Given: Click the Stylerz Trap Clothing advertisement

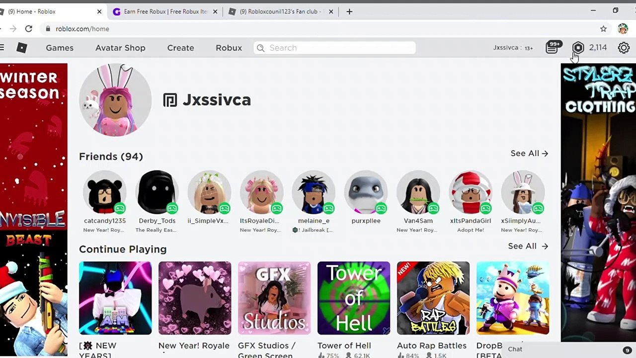Looking at the screenshot, I should click(x=598, y=203).
